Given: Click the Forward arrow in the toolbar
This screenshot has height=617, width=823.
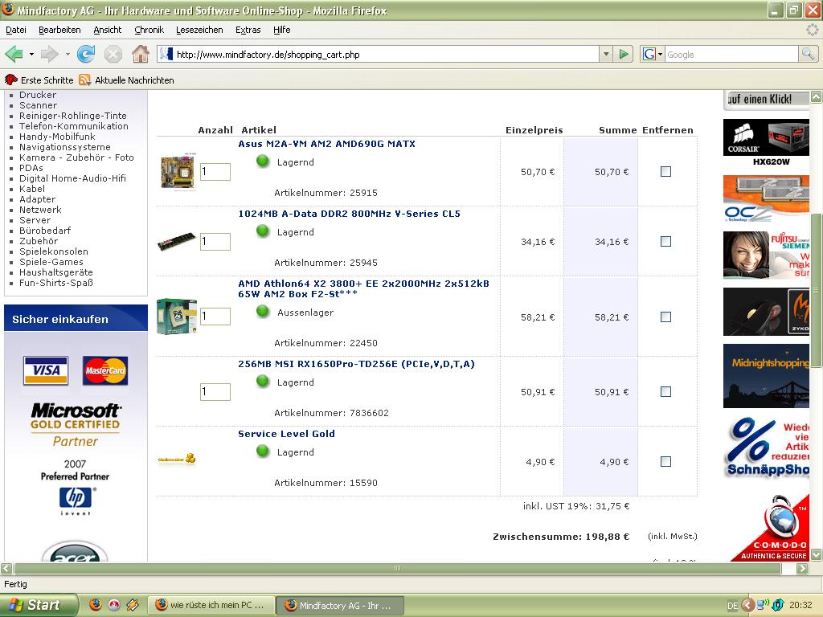Looking at the screenshot, I should click(49, 54).
